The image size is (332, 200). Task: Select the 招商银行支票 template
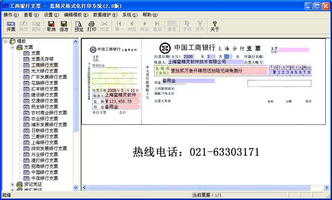pos(44,166)
